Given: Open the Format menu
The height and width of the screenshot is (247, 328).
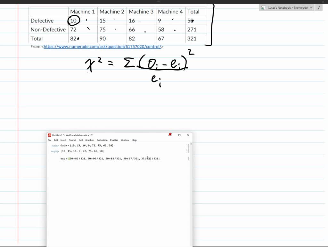Looking at the screenshot, I should (x=72, y=140).
